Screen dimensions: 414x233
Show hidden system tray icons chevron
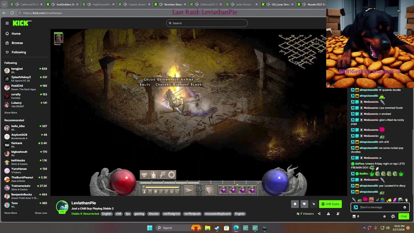365,228
